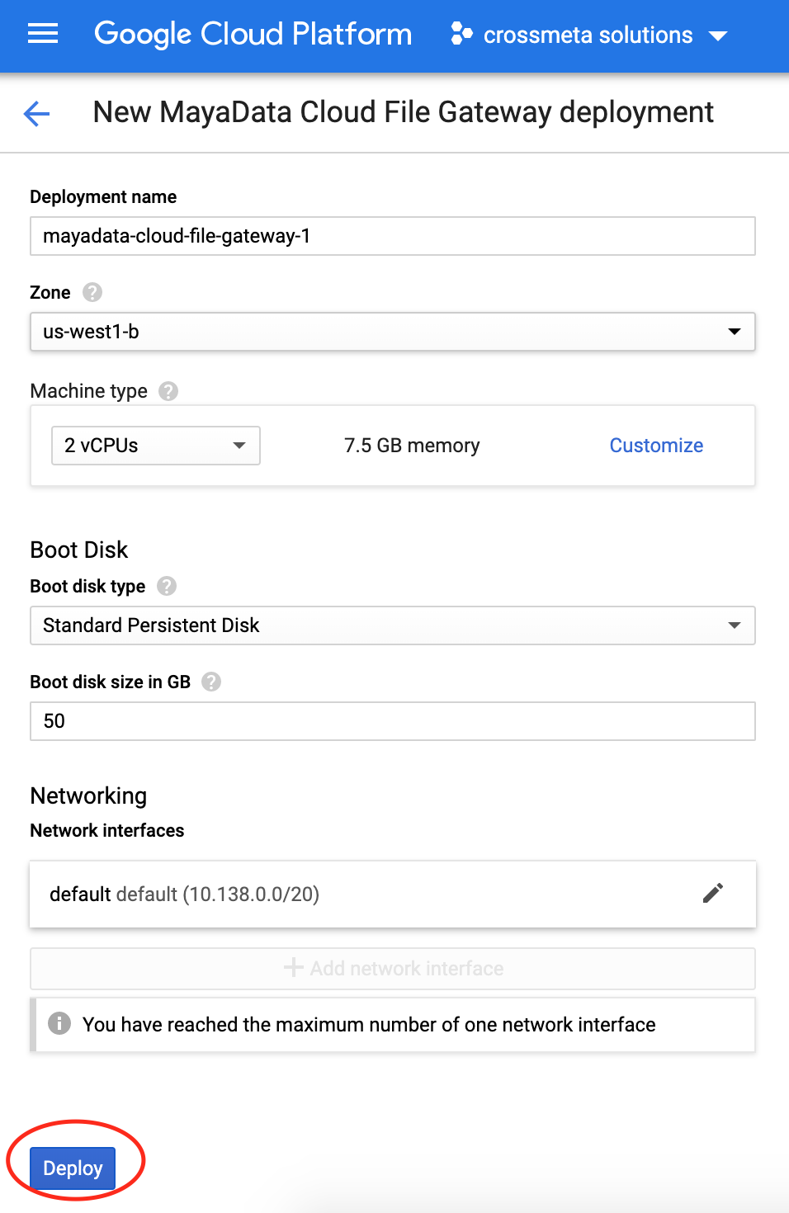Click the Boot disk size help icon
The height and width of the screenshot is (1213, 789).
(211, 682)
